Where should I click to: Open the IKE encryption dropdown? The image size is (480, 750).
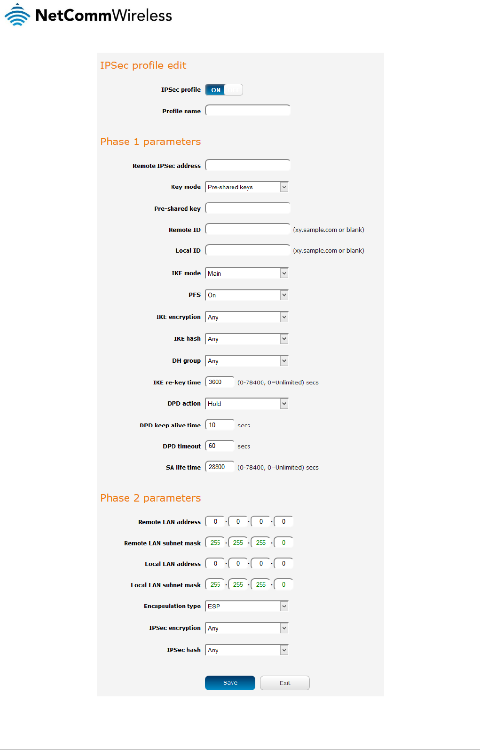click(x=247, y=317)
